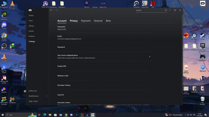209x117 pixels.
Task: Open the Events section
Action: (31, 31)
